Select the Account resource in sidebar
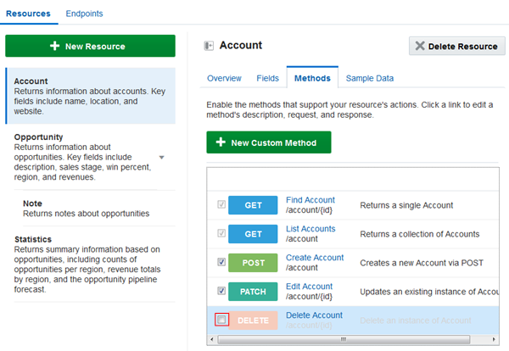Viewport: 509px width, 351px height. pyautogui.click(x=90, y=94)
